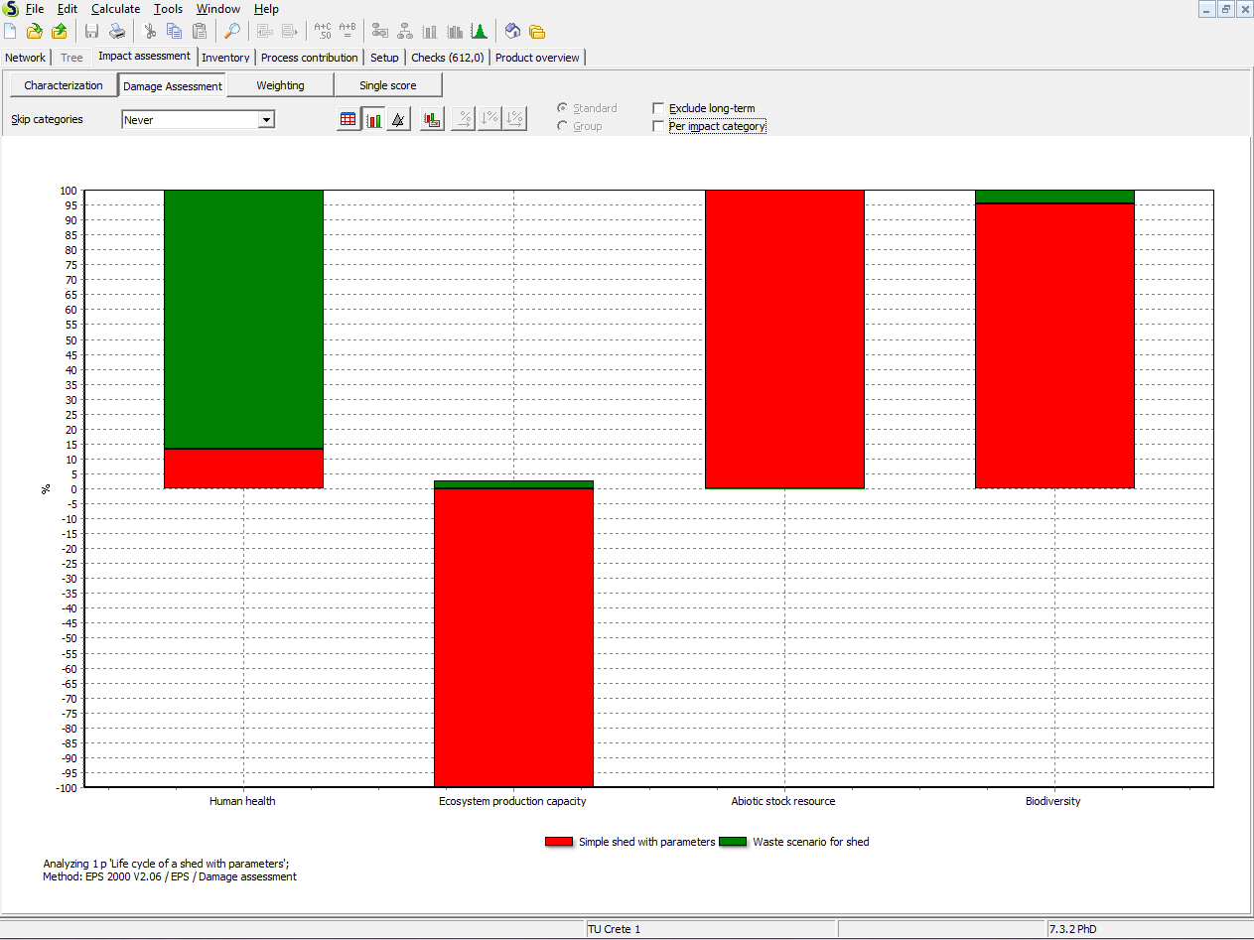Click the Print toolbar icon

pos(117,31)
